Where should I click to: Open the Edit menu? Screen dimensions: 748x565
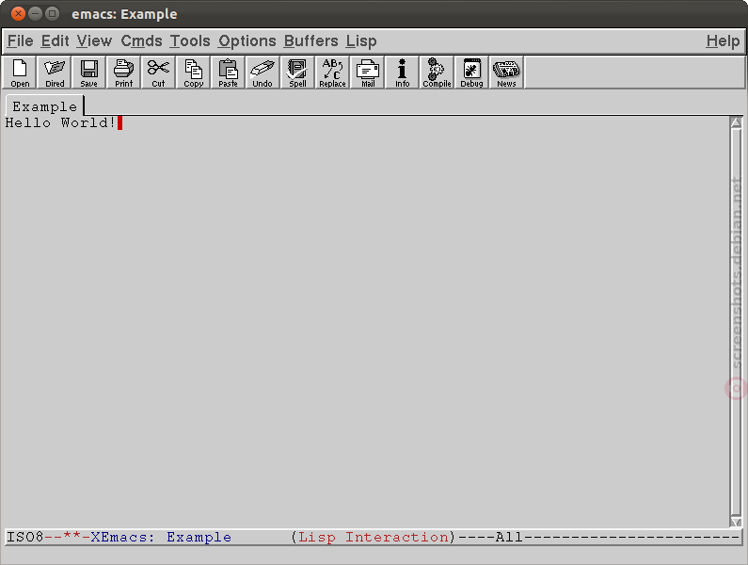click(x=55, y=41)
